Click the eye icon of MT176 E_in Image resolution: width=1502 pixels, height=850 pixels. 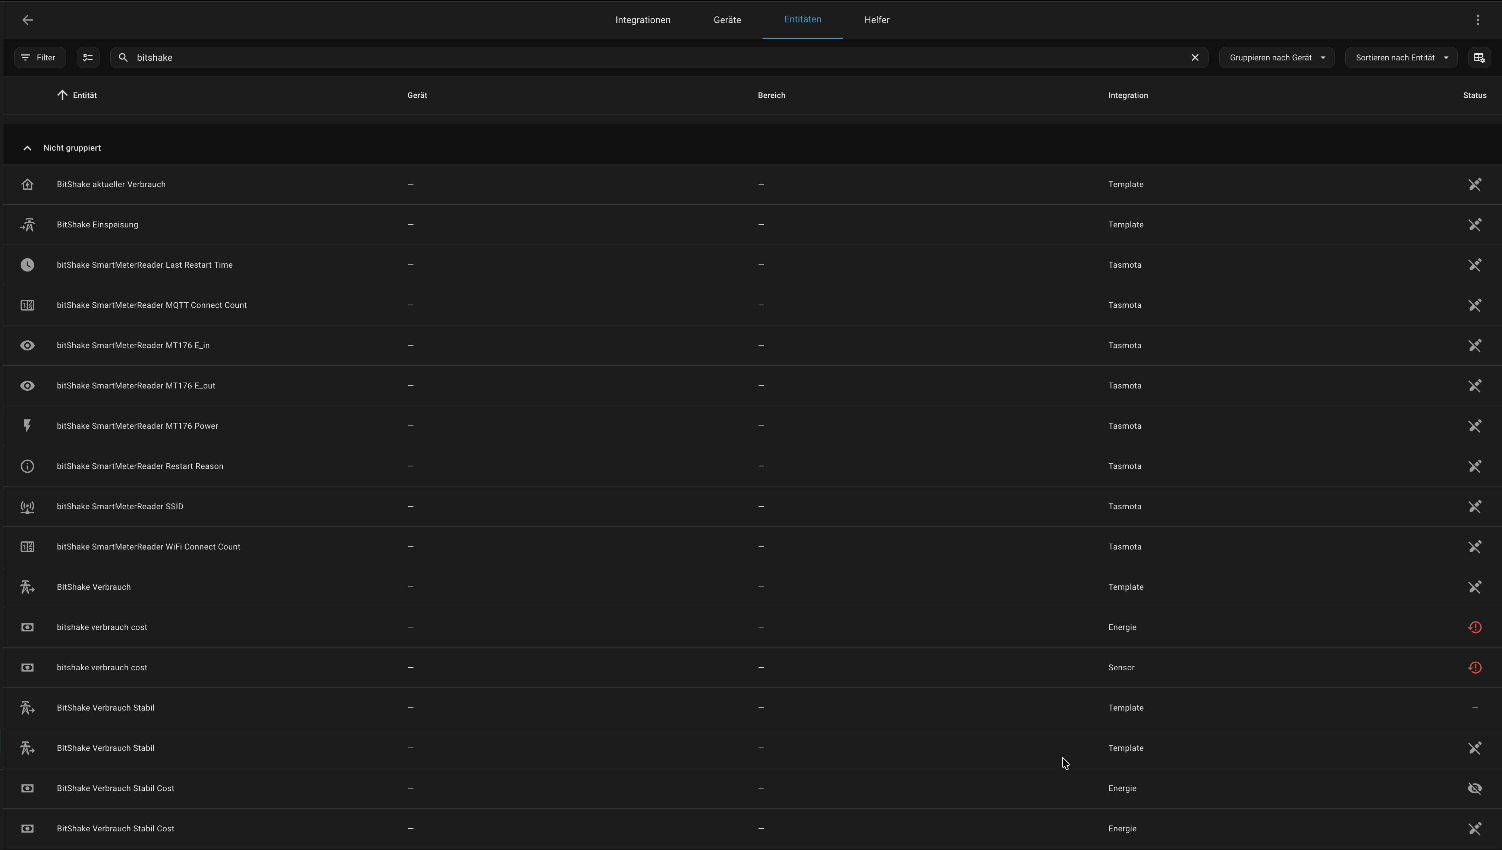[x=28, y=346]
